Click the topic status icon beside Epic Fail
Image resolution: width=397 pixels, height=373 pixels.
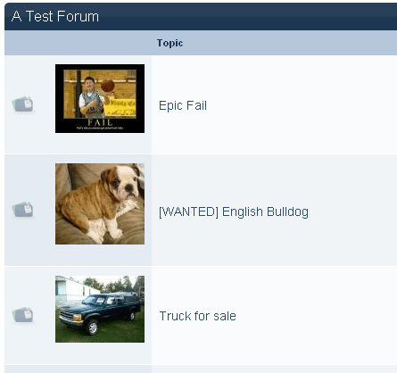(23, 104)
